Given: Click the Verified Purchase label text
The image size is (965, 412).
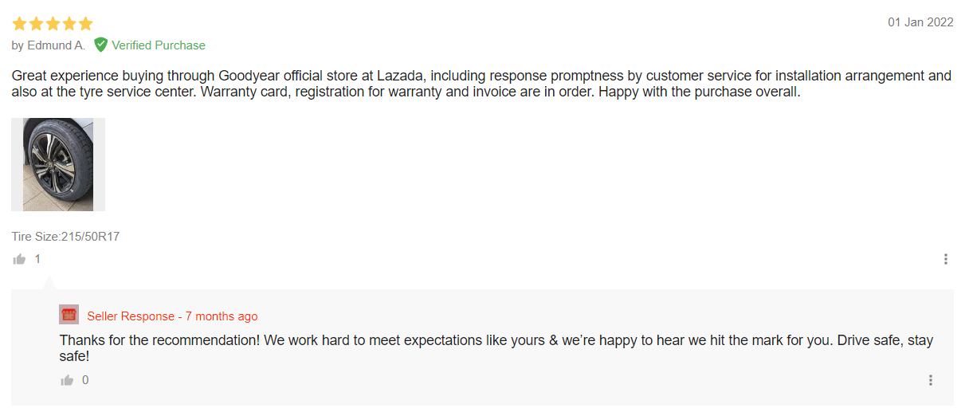Looking at the screenshot, I should (x=159, y=45).
